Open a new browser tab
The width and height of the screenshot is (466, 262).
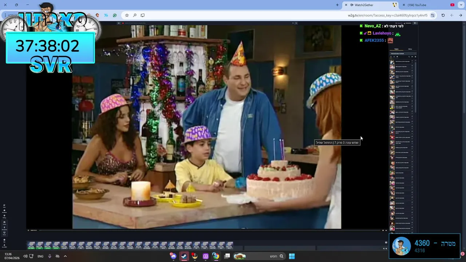coord(337,5)
